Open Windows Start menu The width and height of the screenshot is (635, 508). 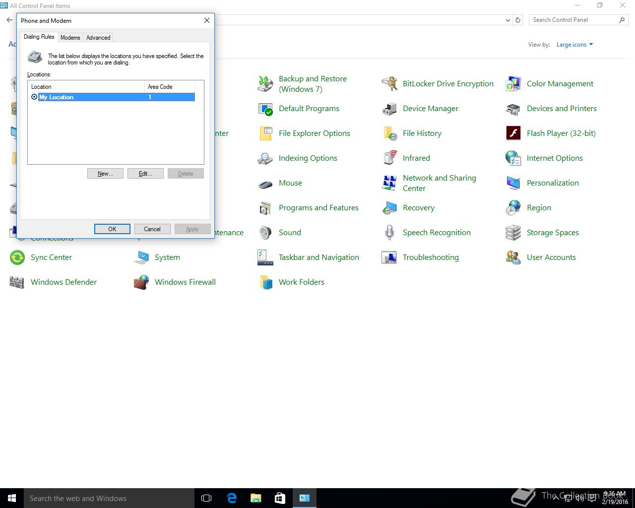coord(12,498)
